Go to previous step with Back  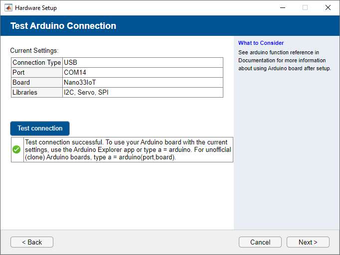[x=32, y=242]
